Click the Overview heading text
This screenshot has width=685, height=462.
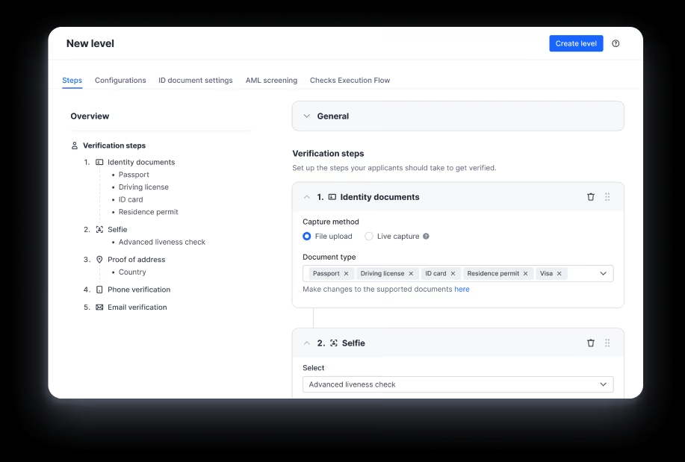tap(90, 116)
